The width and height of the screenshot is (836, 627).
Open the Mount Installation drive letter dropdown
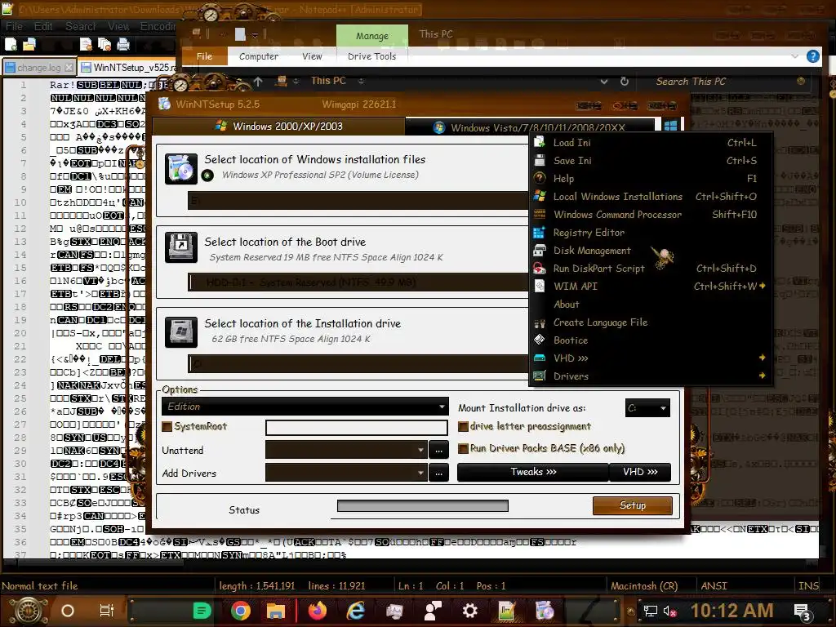pyautogui.click(x=647, y=408)
